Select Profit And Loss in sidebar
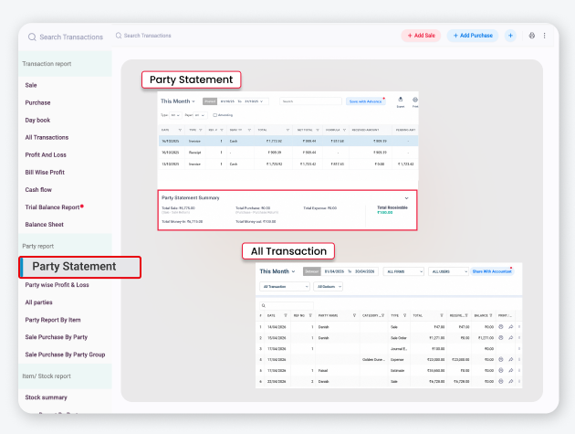 (46, 155)
